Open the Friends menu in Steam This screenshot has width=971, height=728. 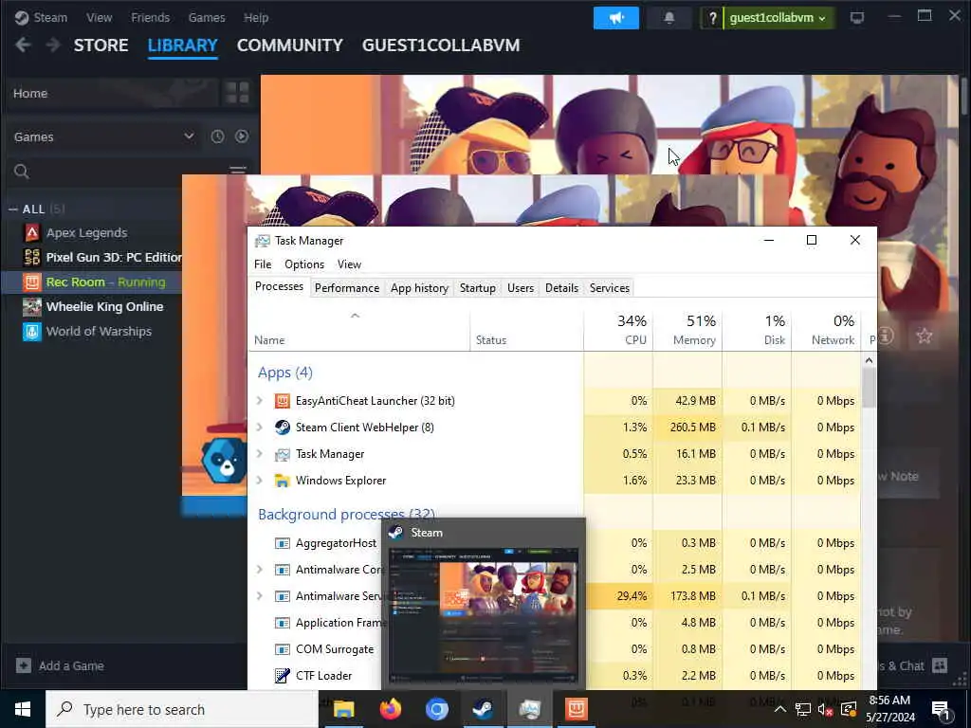151,17
